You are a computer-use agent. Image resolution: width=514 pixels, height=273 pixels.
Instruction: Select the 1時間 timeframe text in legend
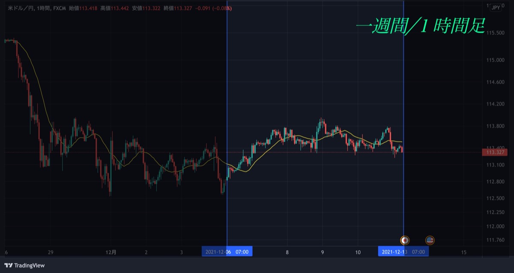coord(43,8)
